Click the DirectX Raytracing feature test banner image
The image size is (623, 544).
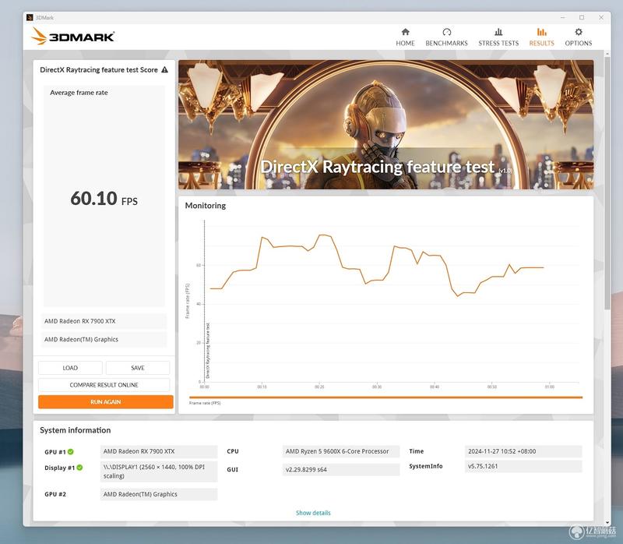385,125
